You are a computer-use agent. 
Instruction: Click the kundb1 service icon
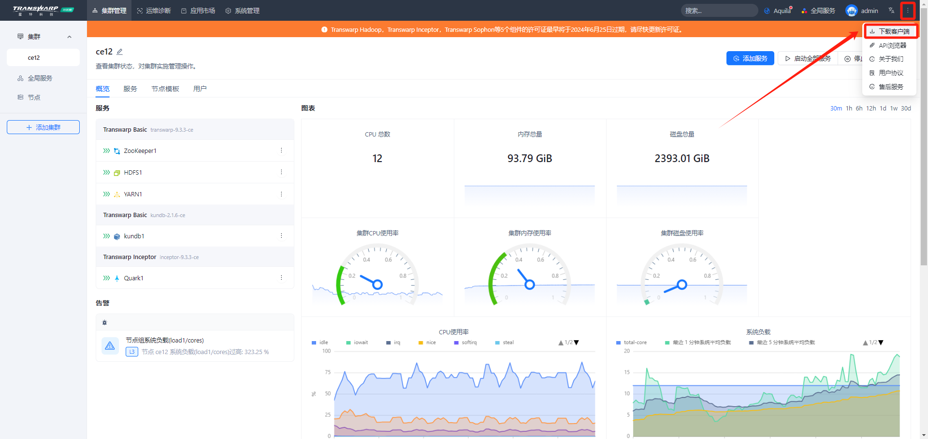point(116,236)
